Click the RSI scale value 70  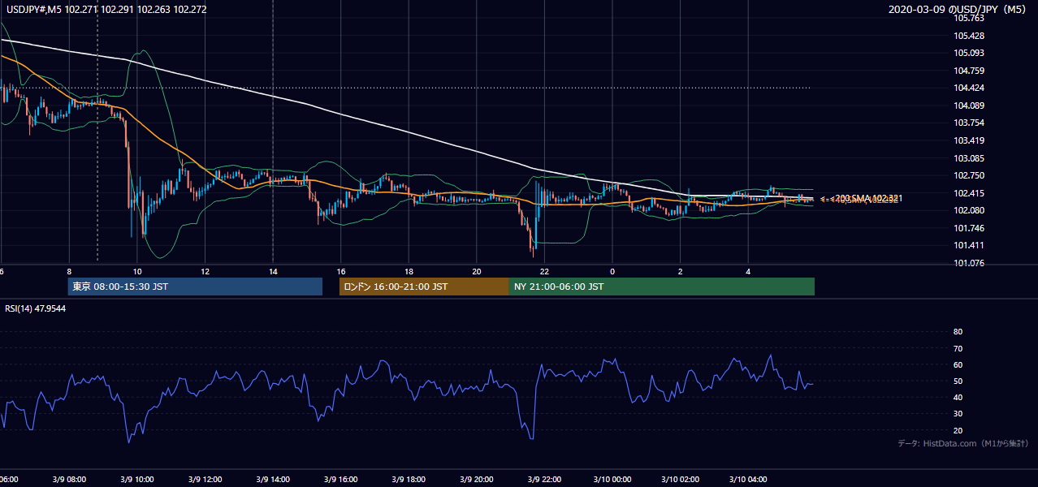pyautogui.click(x=958, y=348)
